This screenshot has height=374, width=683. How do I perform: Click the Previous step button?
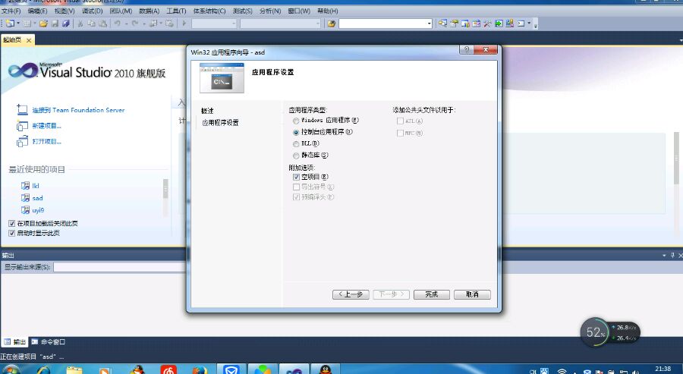coord(351,294)
